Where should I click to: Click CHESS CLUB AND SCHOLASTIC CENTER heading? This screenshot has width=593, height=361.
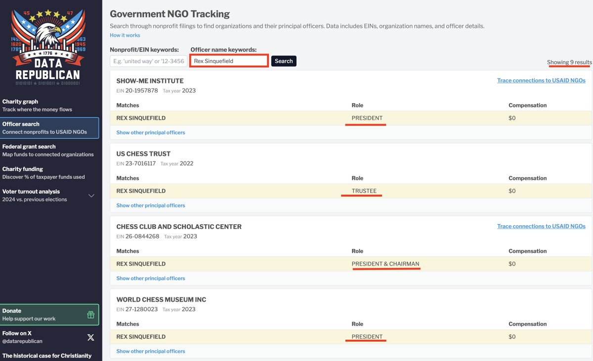(x=179, y=227)
